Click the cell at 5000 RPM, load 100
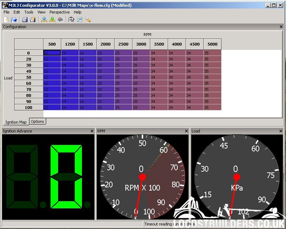The height and width of the screenshot is (229, 286). point(212,107)
